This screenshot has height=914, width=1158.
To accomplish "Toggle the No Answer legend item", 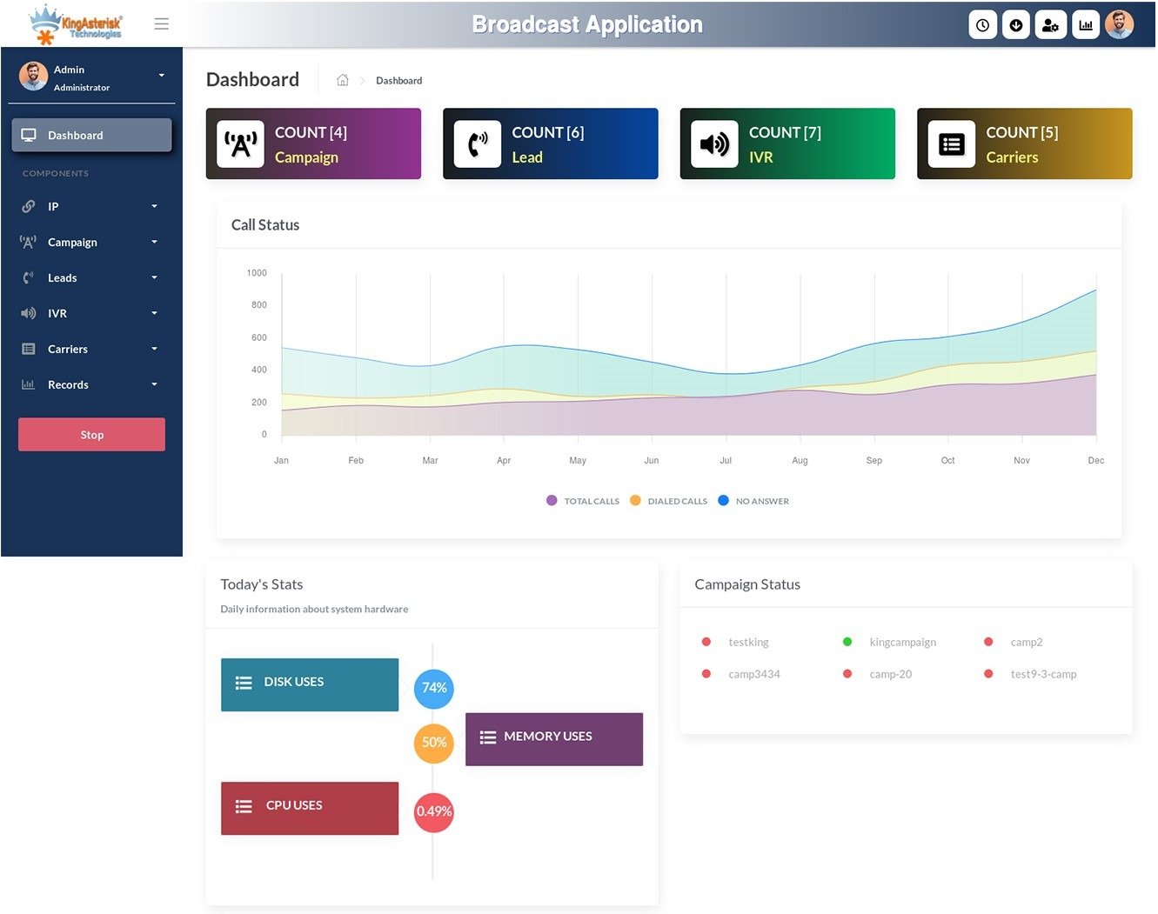I will pos(753,500).
